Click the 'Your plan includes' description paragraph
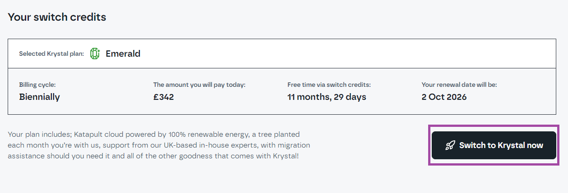Image resolution: width=568 pixels, height=193 pixels. [x=159, y=145]
